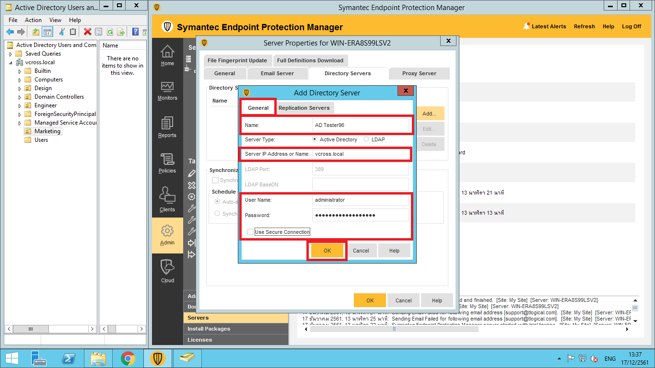Viewport: 655px width, 368px height.
Task: Open the Clients sidebar icon
Action: click(x=167, y=199)
